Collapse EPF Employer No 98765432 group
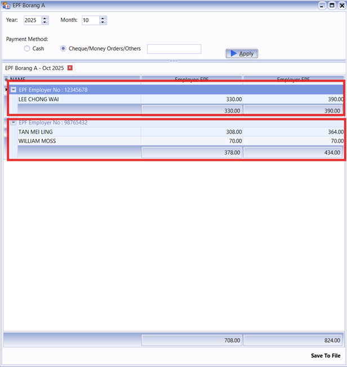The height and width of the screenshot is (367, 347). pyautogui.click(x=14, y=122)
